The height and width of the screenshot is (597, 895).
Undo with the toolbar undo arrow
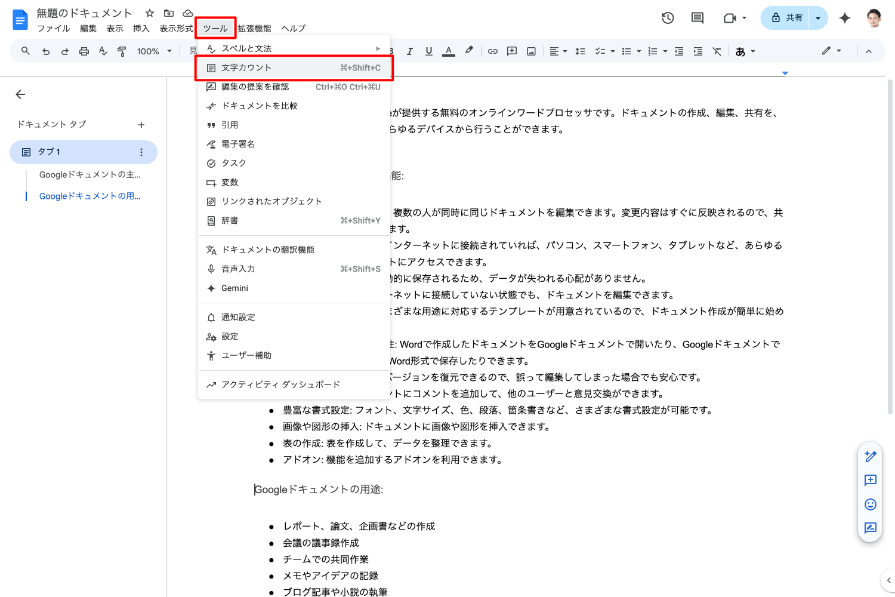[x=46, y=51]
